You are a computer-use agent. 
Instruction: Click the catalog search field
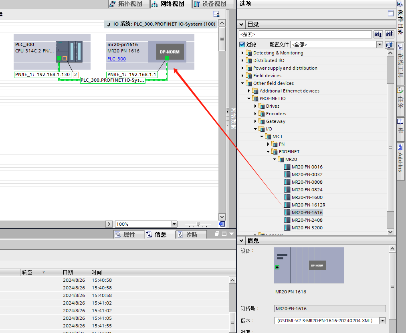pos(305,34)
